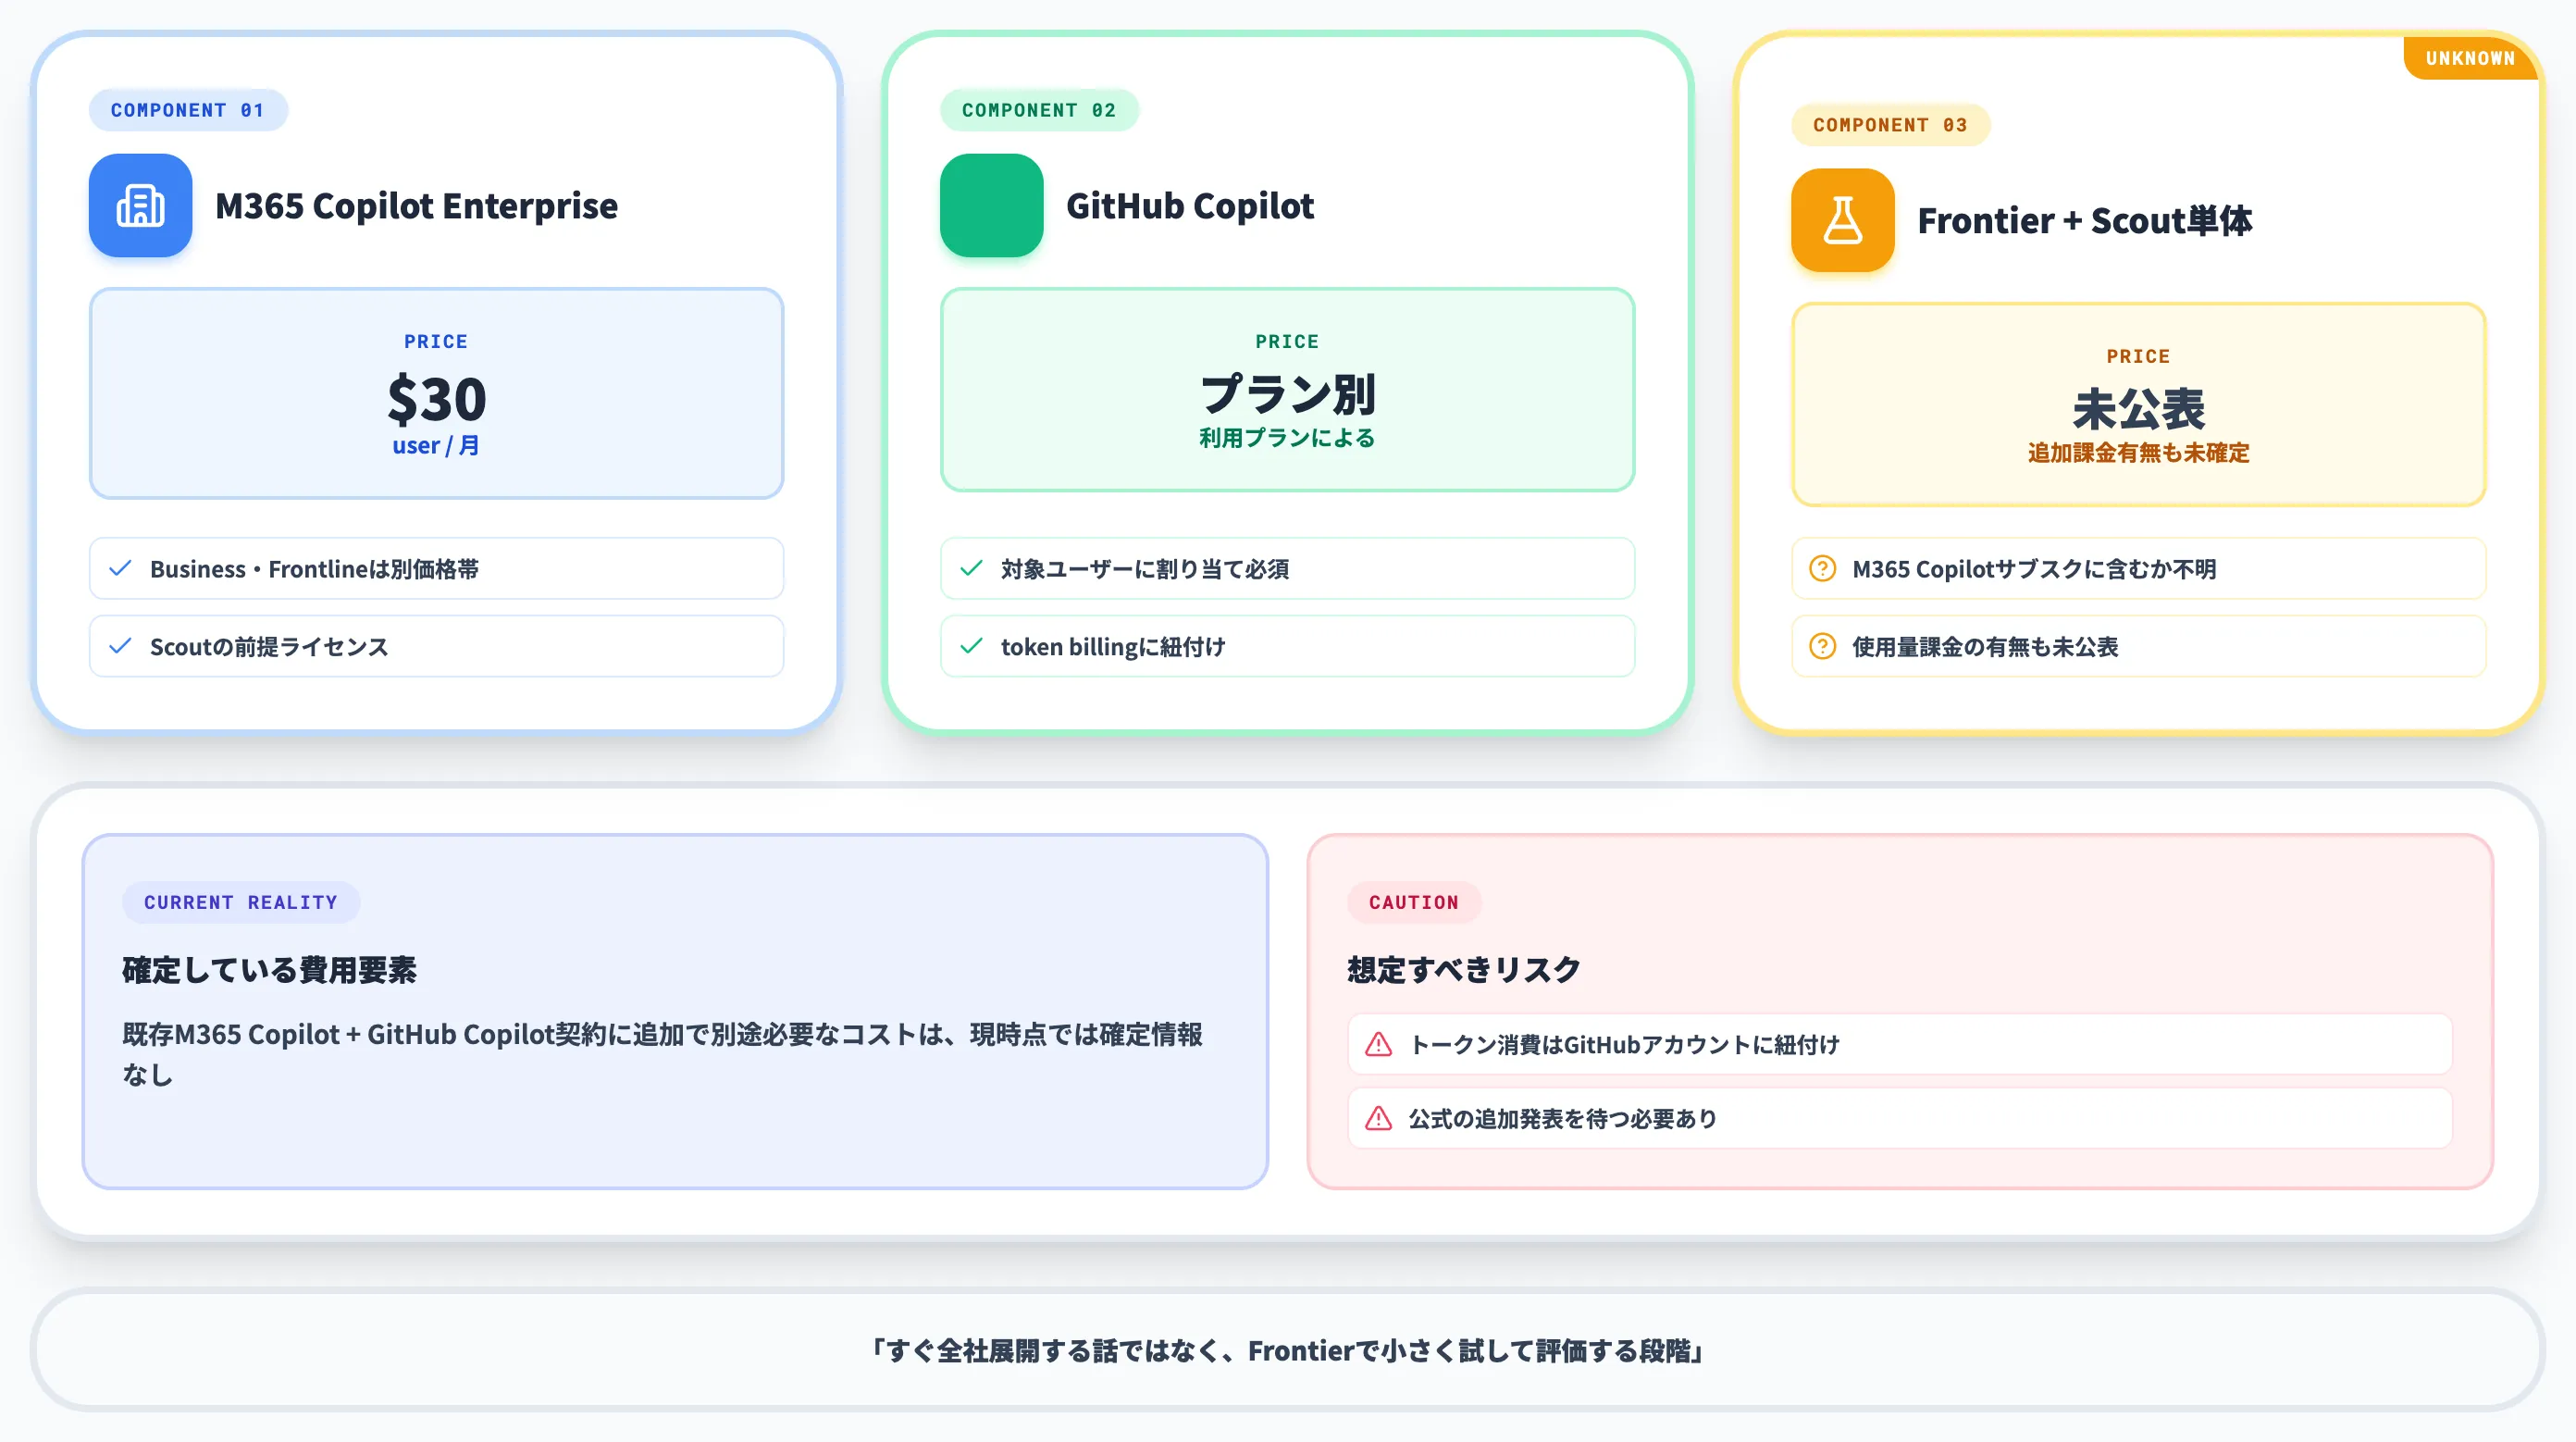Screen dimensions: 2576x1442
Task: Click the warning icon beside トークン消費はGitHubアカウントに紐付け
Action: coord(1378,1044)
